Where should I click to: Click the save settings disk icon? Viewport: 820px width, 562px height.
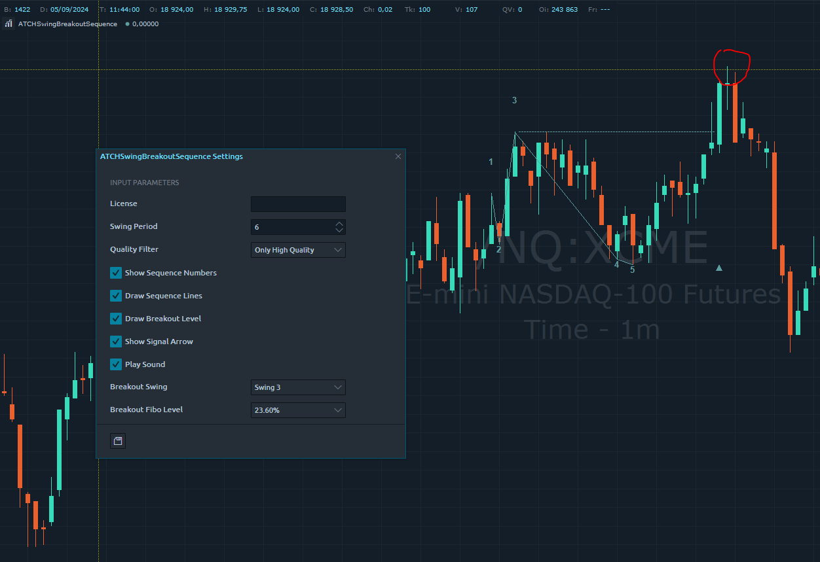click(x=118, y=441)
